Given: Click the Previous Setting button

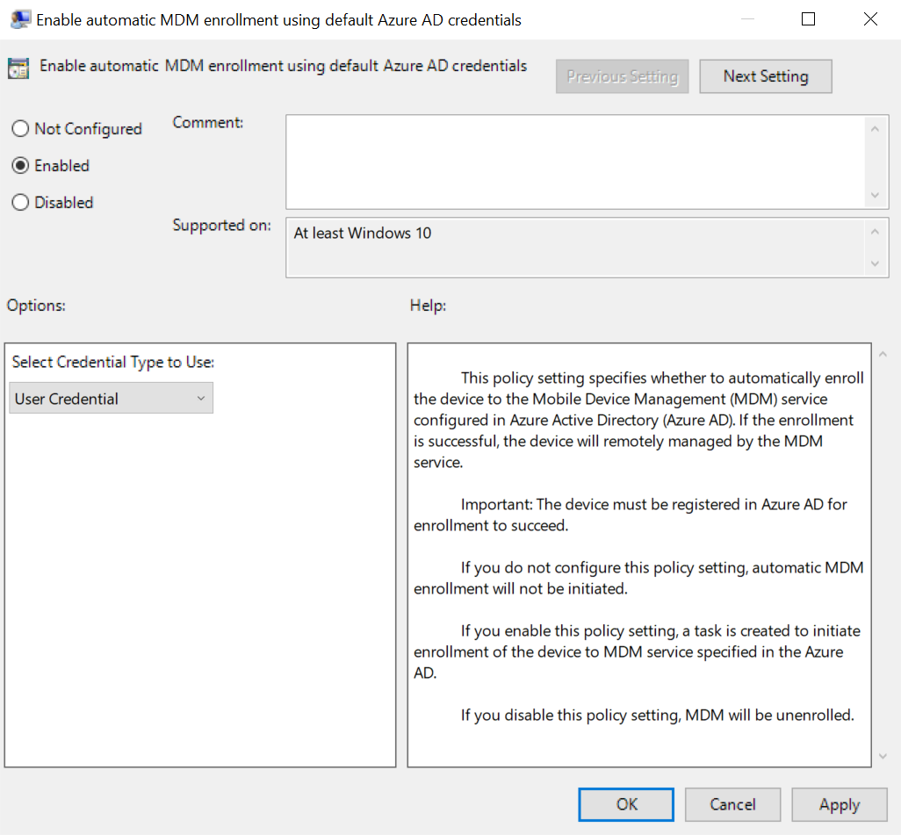Looking at the screenshot, I should click(x=622, y=76).
